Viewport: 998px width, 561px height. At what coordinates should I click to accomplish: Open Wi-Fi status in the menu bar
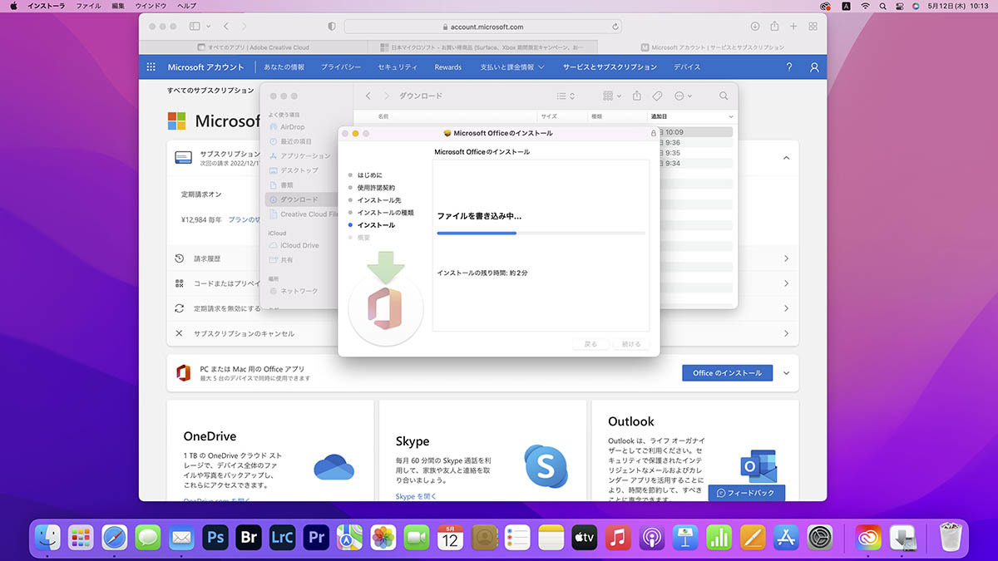coord(865,6)
